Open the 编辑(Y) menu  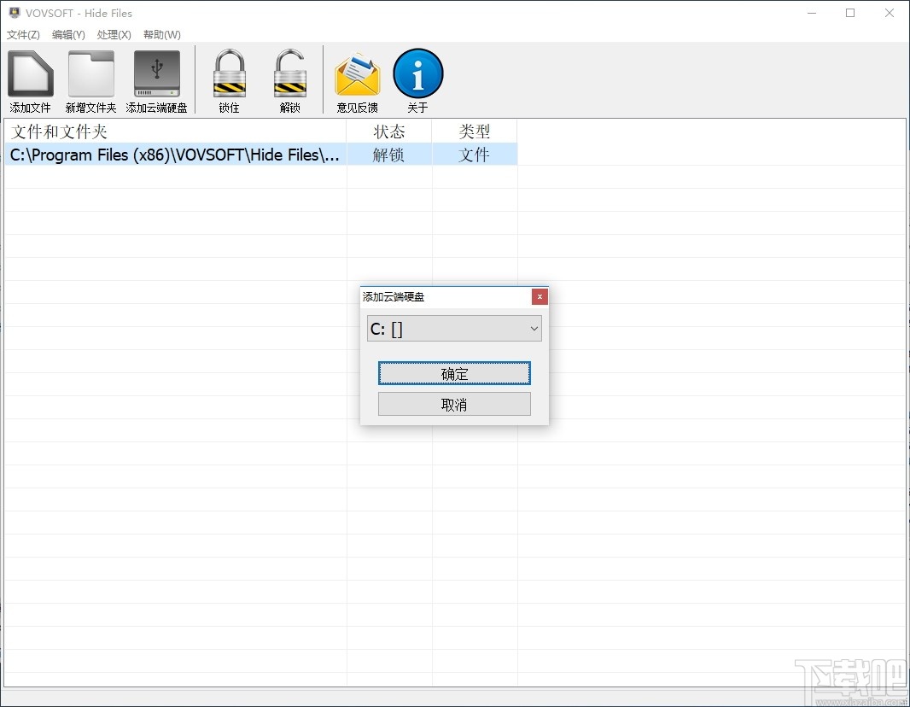(x=68, y=35)
